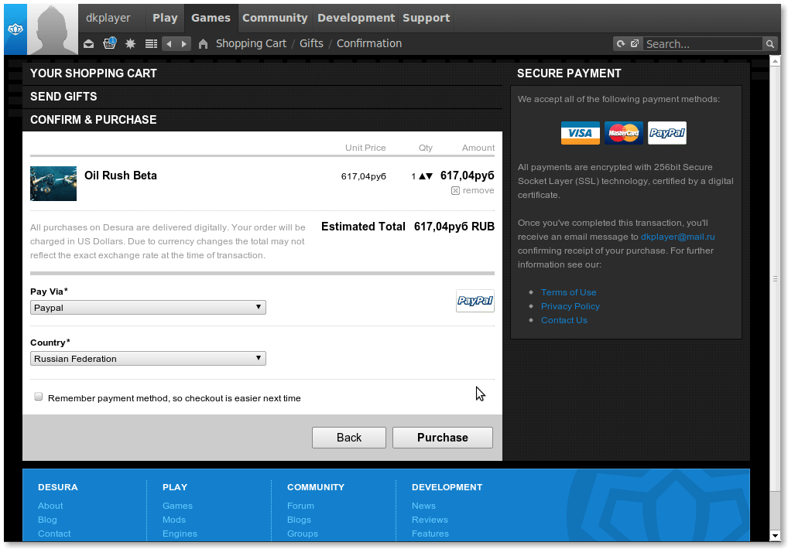Open page in external browser icon

(635, 43)
